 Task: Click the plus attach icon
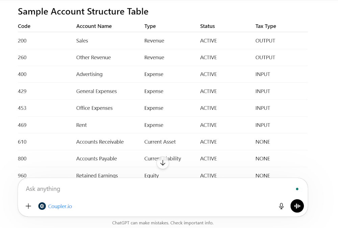[28, 206]
